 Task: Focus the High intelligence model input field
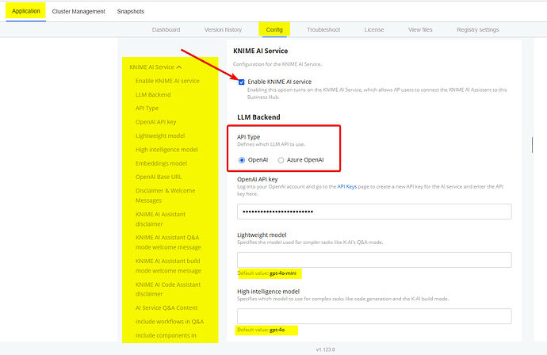374,316
